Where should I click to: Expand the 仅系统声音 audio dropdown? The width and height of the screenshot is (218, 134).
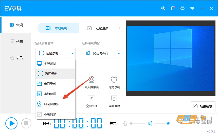(x=102, y=53)
